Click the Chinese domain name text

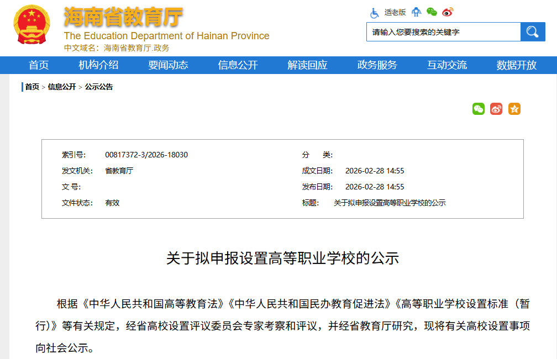117,48
